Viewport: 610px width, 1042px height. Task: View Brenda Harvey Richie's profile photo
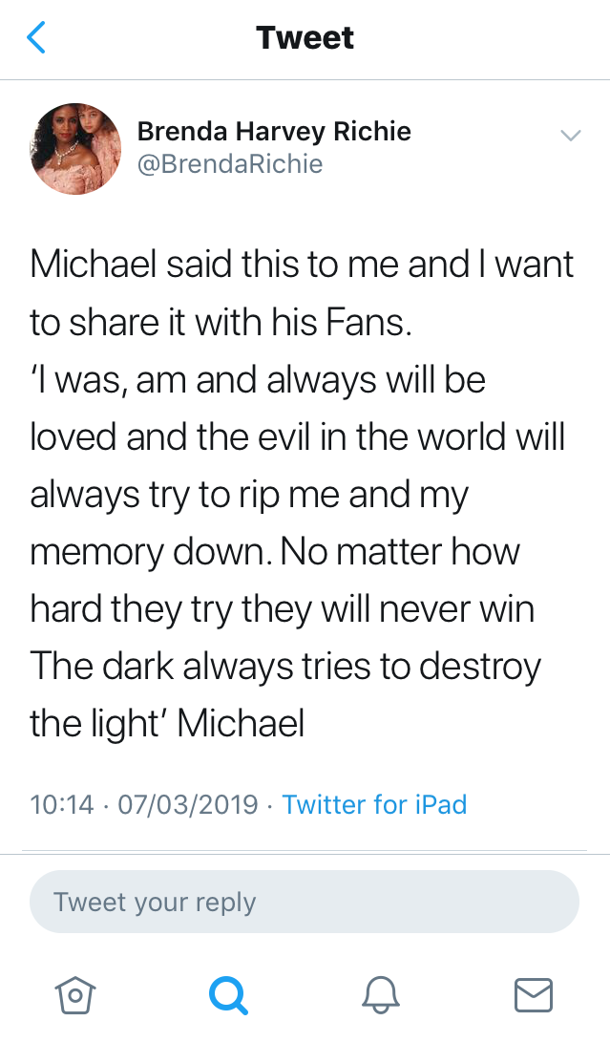(x=75, y=149)
